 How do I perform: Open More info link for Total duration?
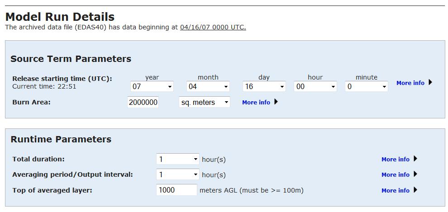click(x=395, y=159)
